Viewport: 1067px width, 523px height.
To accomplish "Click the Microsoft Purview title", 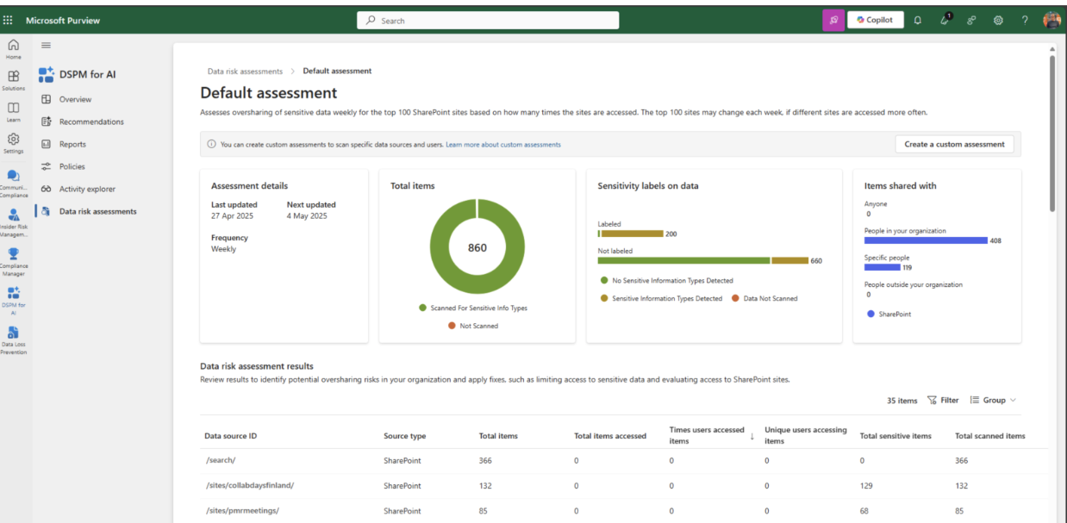I will [63, 20].
